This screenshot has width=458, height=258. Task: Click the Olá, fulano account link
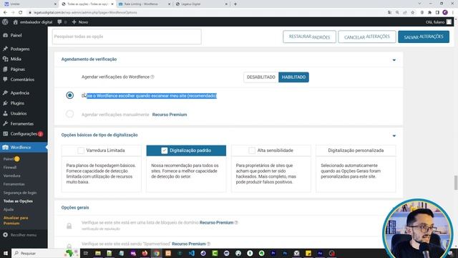435,22
